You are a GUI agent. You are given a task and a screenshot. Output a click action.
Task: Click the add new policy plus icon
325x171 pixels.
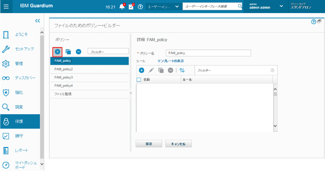click(x=57, y=52)
